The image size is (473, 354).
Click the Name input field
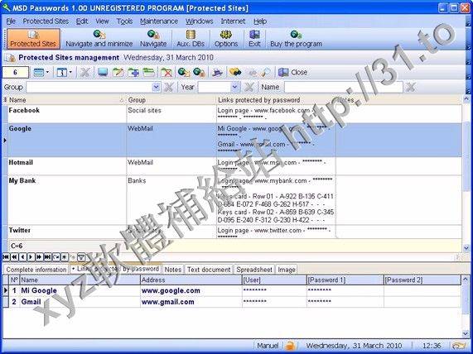coord(343,88)
